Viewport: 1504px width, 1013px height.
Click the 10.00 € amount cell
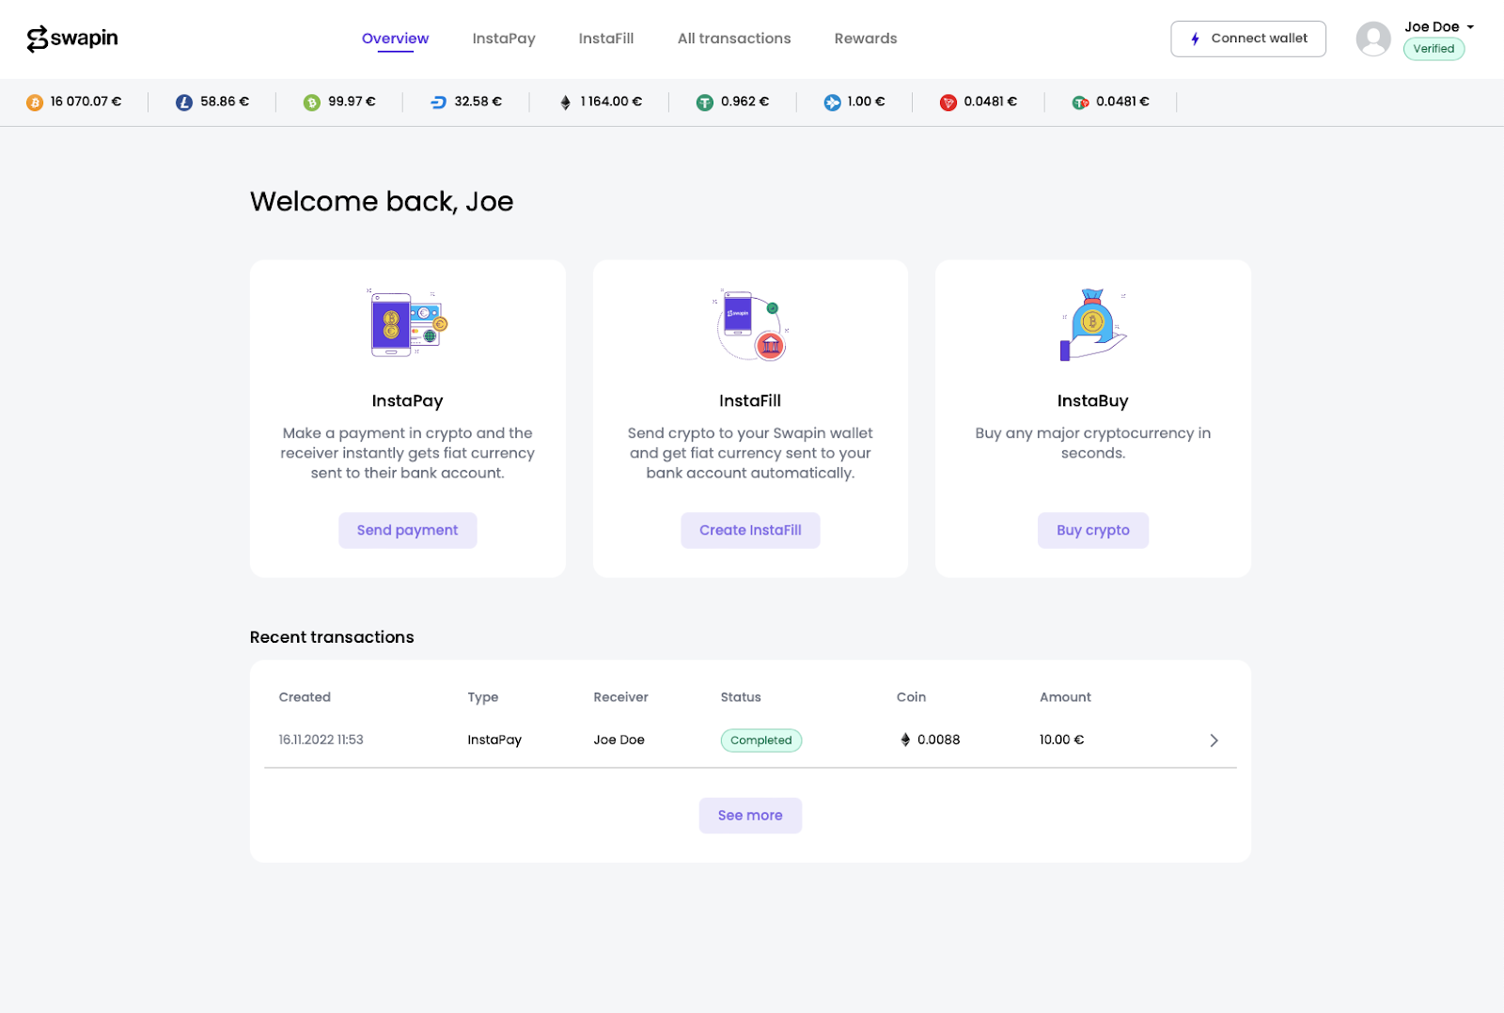(x=1061, y=740)
